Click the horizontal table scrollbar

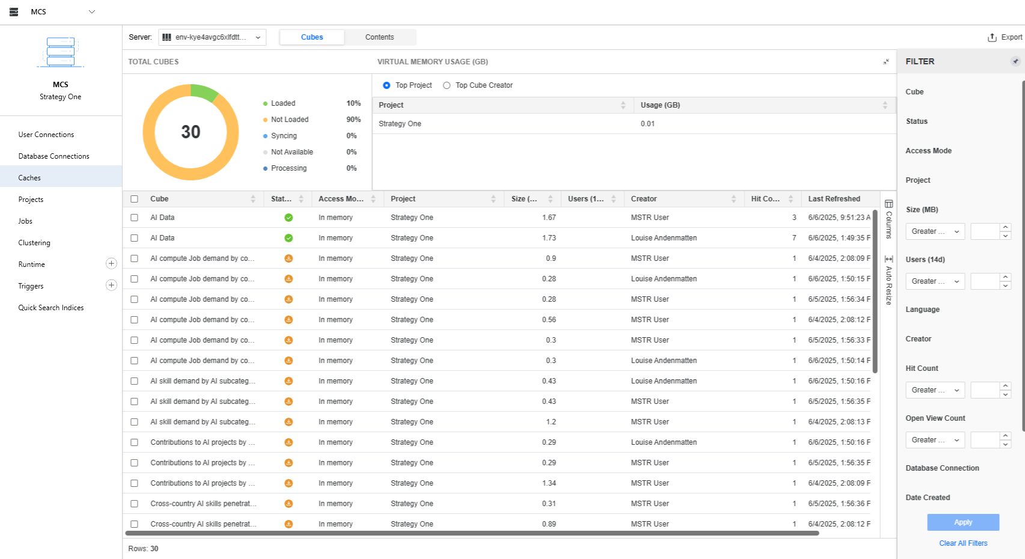[x=472, y=533]
